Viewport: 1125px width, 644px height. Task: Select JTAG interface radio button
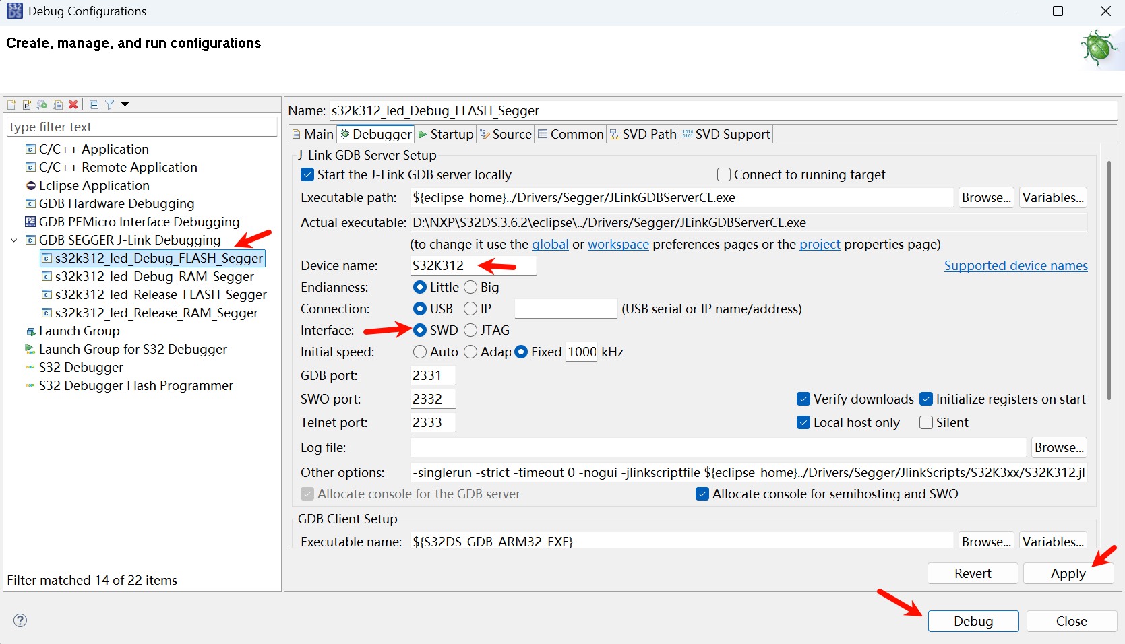pos(470,330)
